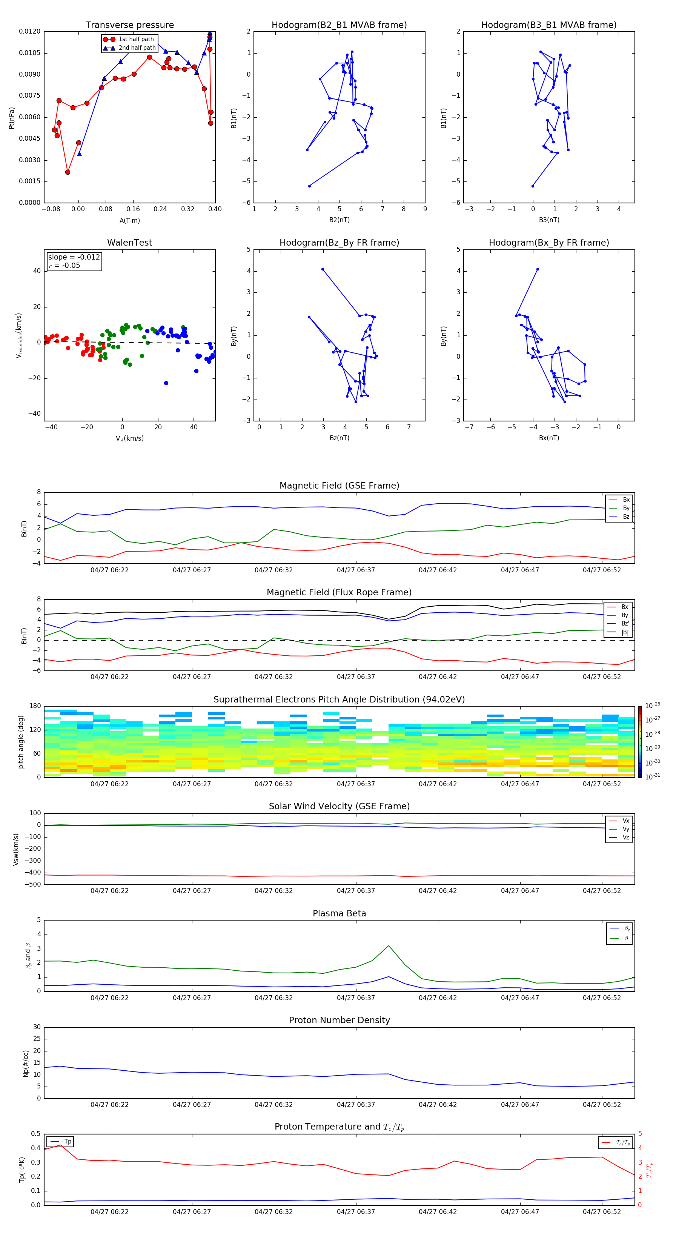The image size is (679, 1245).
Task: Click the Walen test 'VA(km/s)' axis label
Action: [x=129, y=438]
